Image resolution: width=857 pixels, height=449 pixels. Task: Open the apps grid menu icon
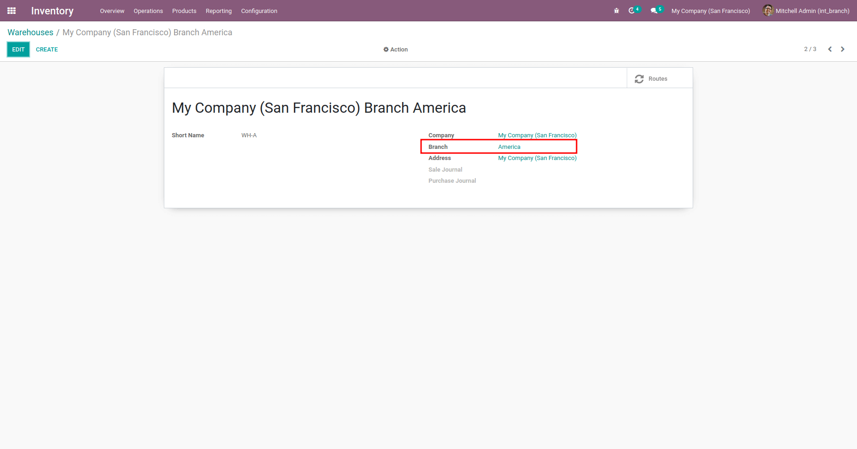click(x=12, y=11)
